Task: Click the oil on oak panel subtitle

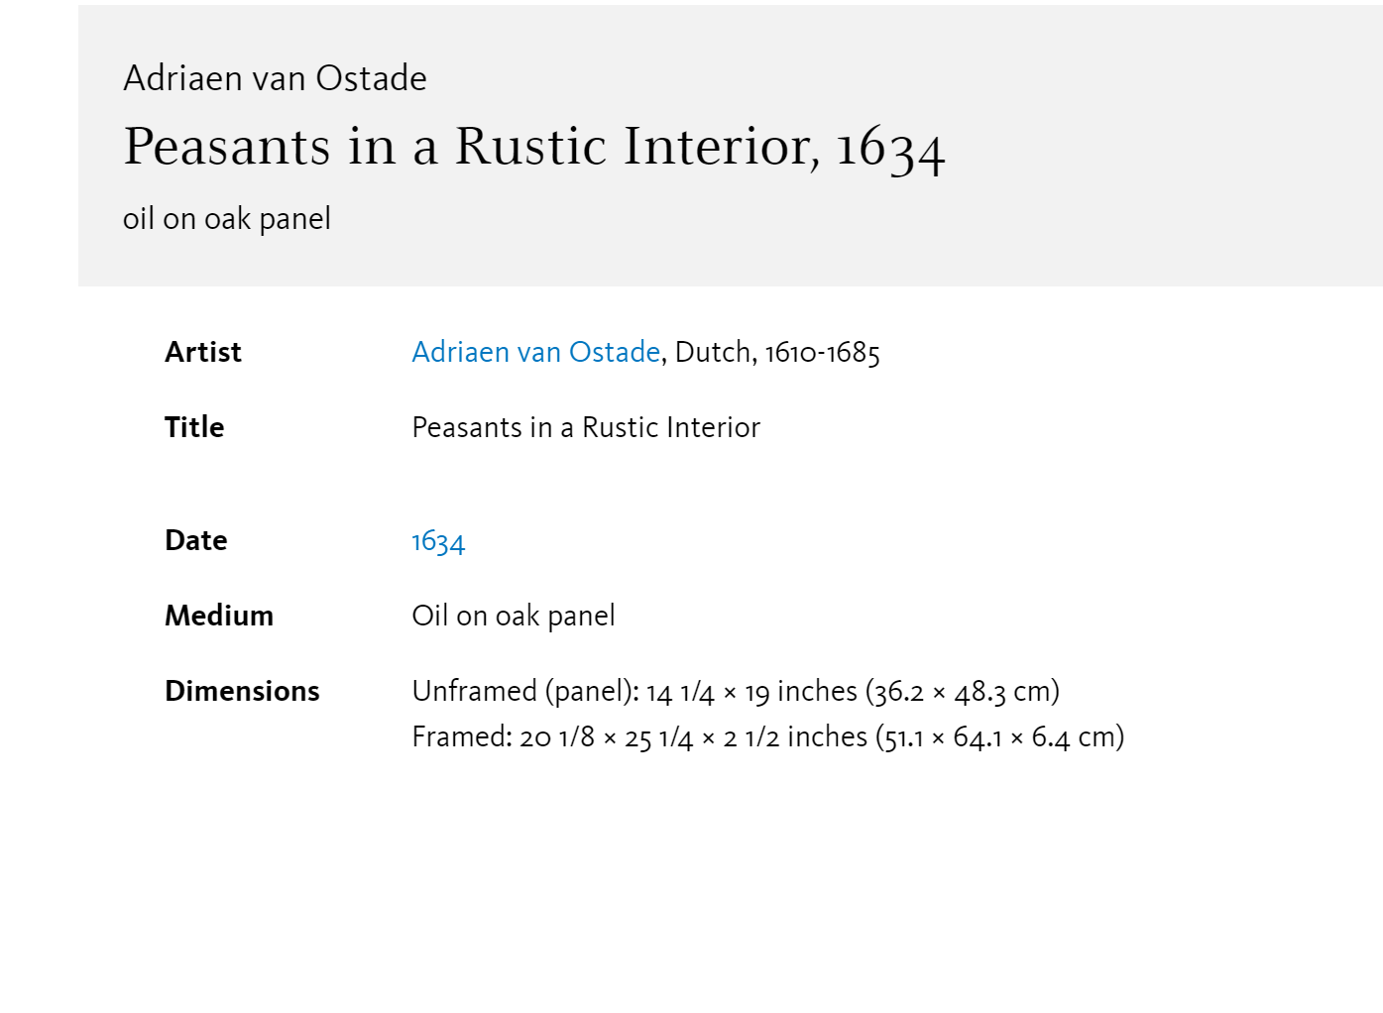Action: [x=227, y=218]
